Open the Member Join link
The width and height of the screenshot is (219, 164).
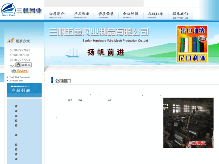coord(16,81)
